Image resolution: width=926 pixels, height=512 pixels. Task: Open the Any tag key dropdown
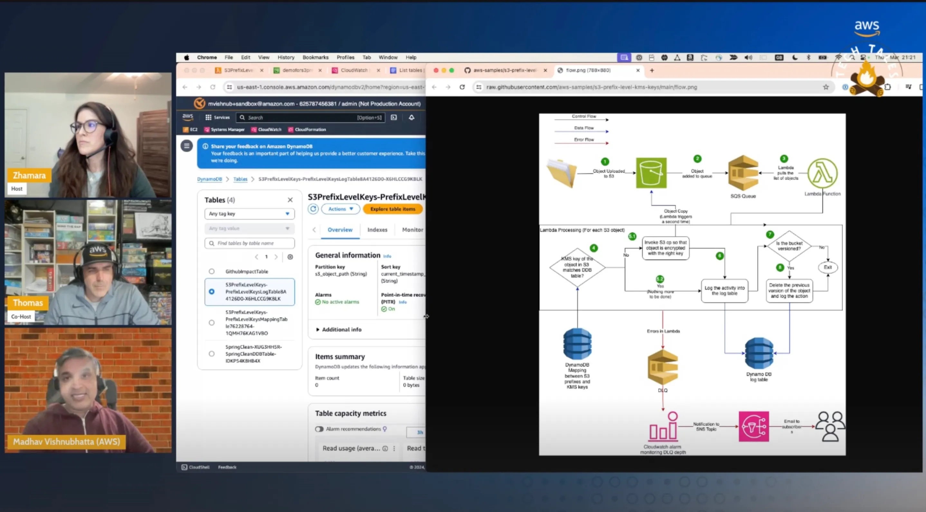[250, 214]
